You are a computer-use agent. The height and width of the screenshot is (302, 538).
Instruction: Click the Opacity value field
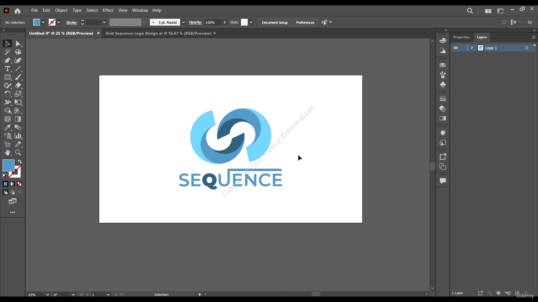tap(212, 22)
